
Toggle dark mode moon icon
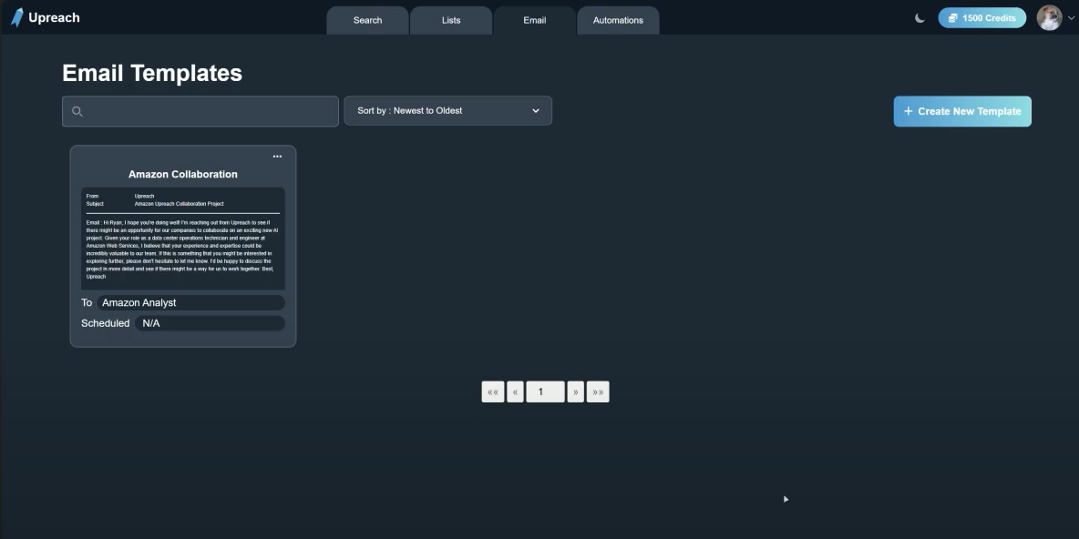920,18
